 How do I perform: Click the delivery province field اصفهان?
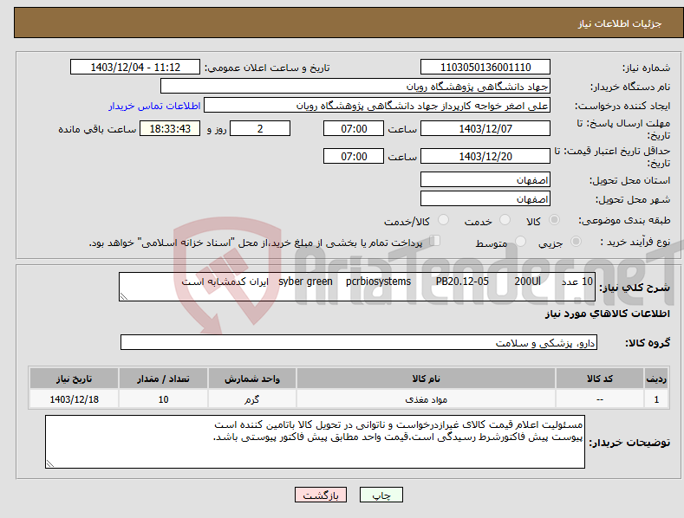tap(485, 179)
